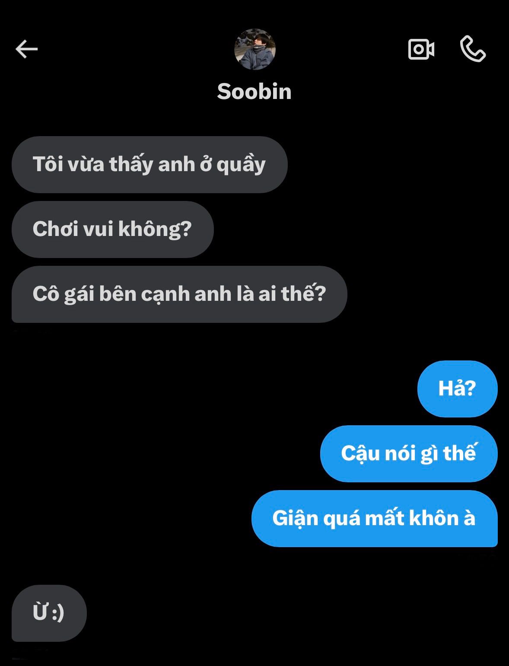
Task: Select message 'Tôi vừa thấy anh ở quầy'
Action: 150,165
